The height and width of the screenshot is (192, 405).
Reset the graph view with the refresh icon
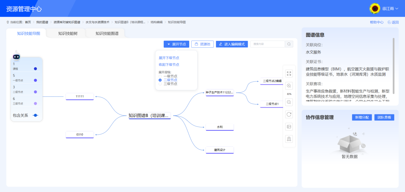(289, 114)
